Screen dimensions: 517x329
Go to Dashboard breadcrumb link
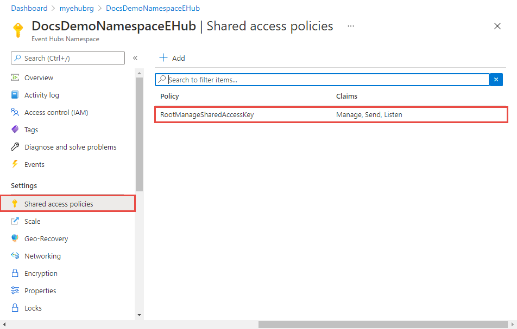pos(29,8)
